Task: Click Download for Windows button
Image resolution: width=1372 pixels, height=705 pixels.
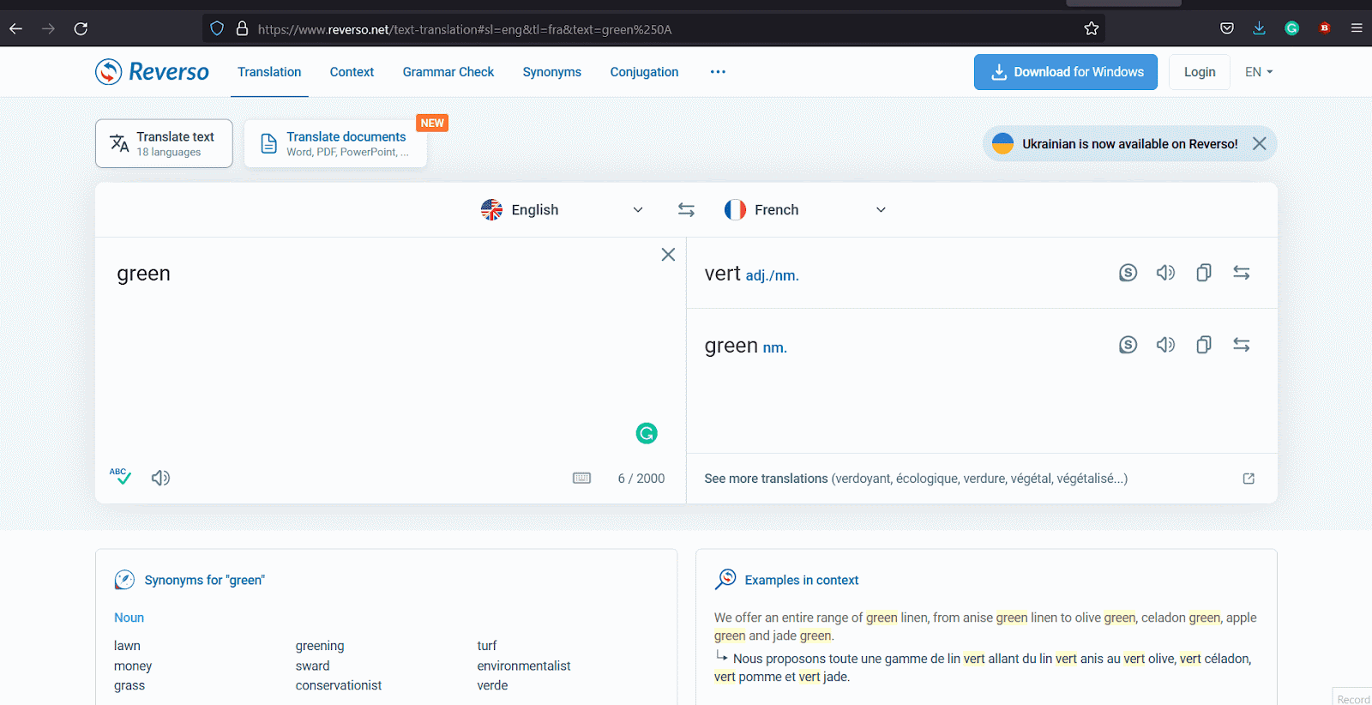Action: [x=1065, y=72]
